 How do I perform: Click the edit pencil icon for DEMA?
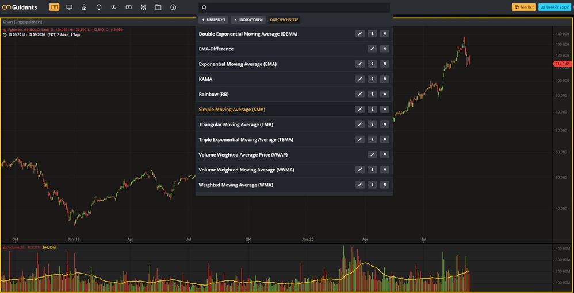360,34
